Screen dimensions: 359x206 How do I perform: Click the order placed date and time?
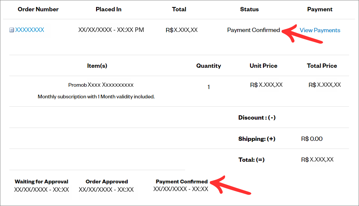click(x=111, y=30)
